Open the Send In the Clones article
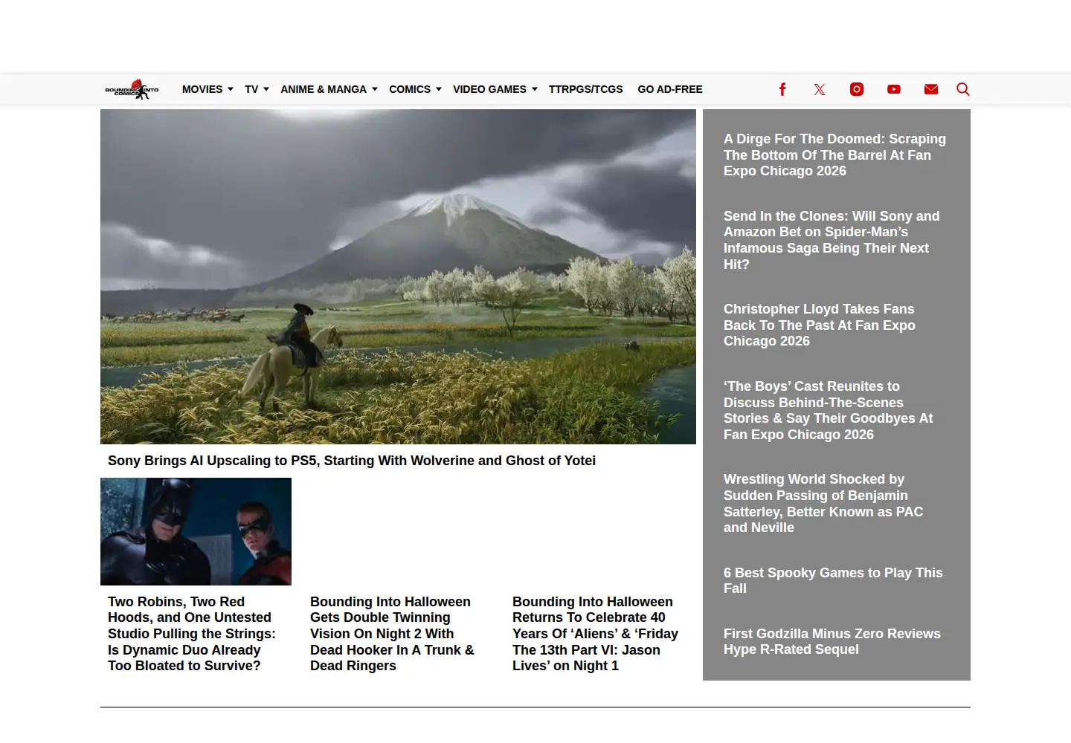1071x743 pixels. point(832,240)
